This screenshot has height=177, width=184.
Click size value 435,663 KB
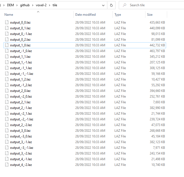157,22
